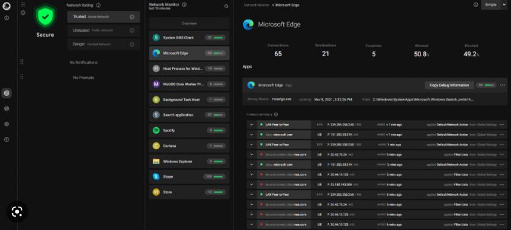Viewport: 511px width, 230px height.
Task: Open the three-dot menu on the 52.182.143.209 row
Action: tap(502, 184)
